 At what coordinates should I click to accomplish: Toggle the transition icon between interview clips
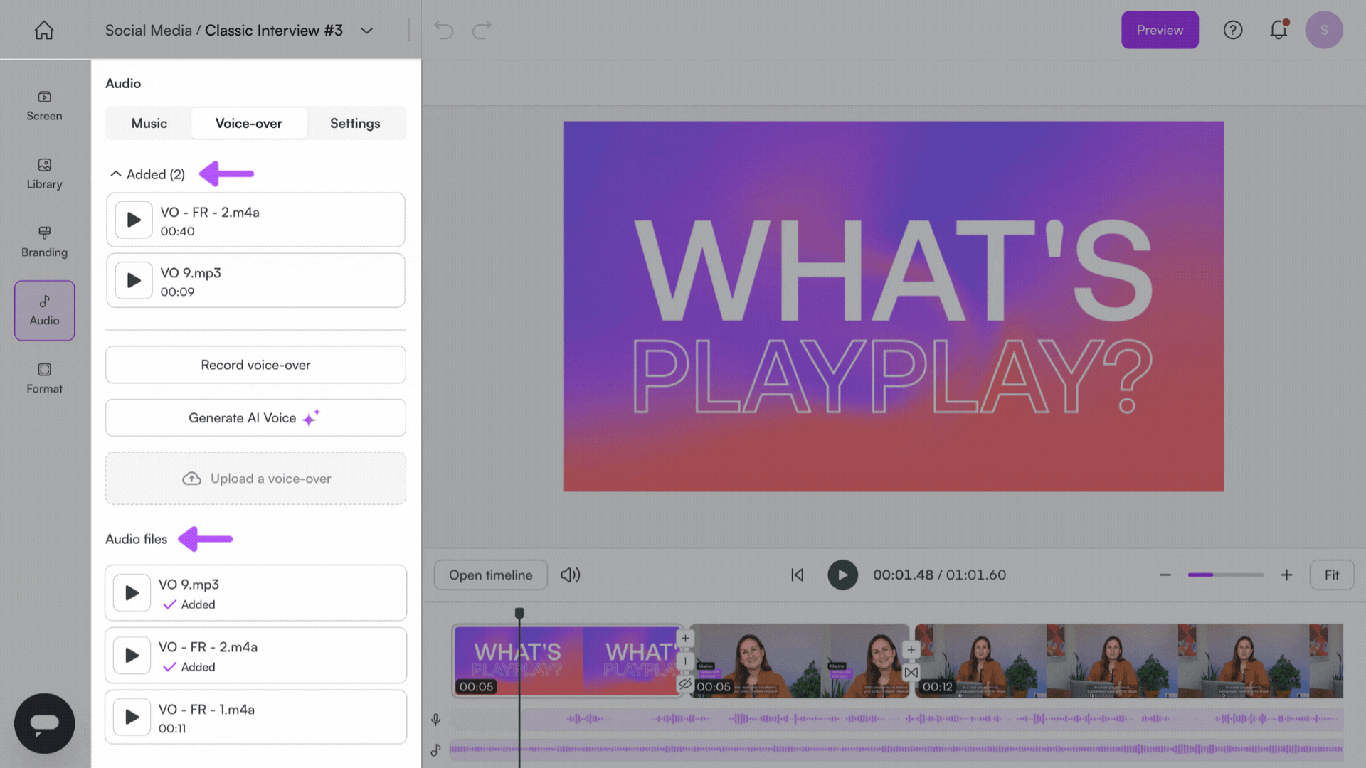pyautogui.click(x=911, y=673)
